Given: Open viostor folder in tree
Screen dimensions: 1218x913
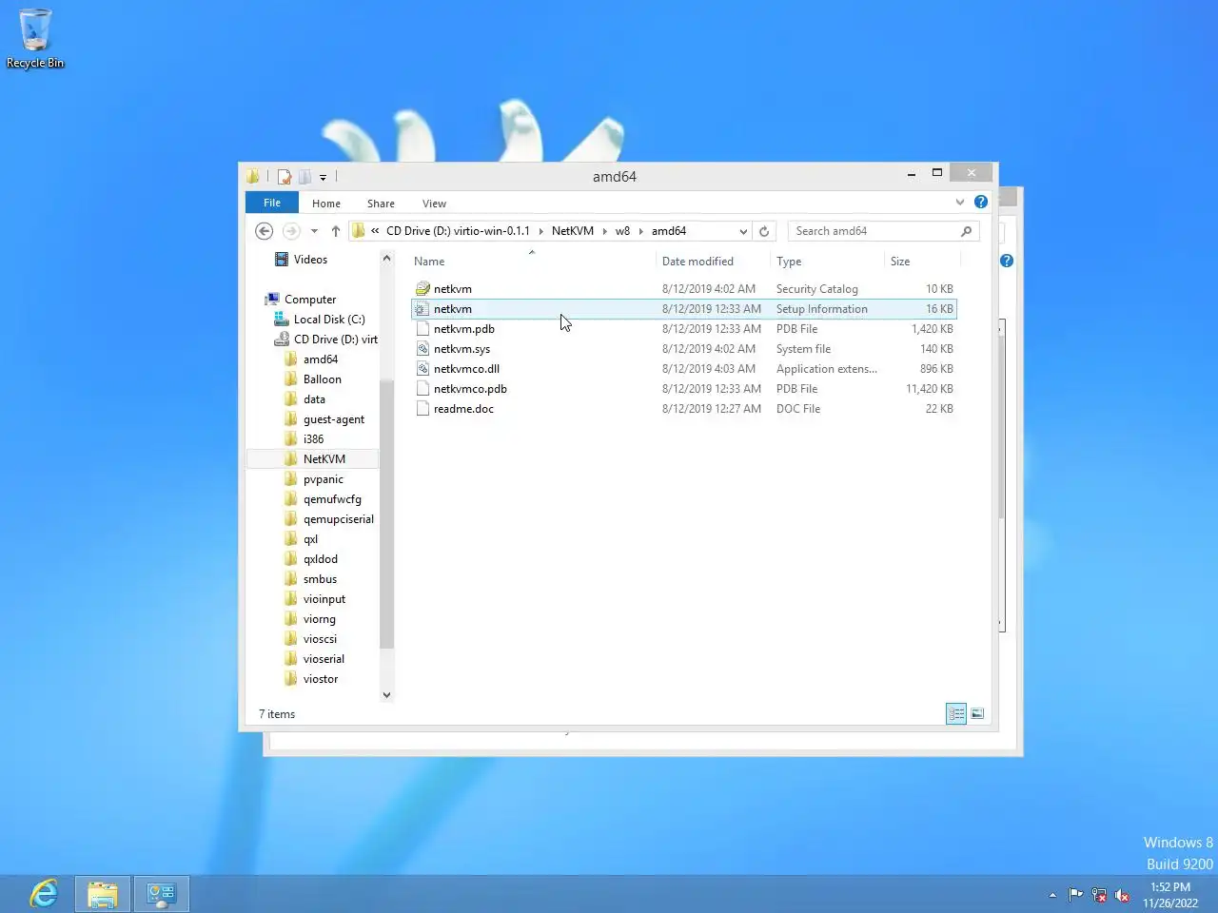Looking at the screenshot, I should coord(321,679).
